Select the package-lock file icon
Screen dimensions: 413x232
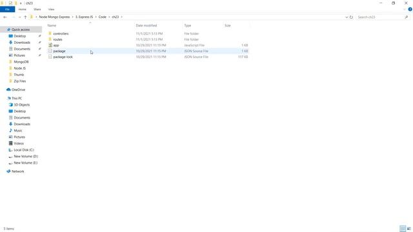(50, 57)
